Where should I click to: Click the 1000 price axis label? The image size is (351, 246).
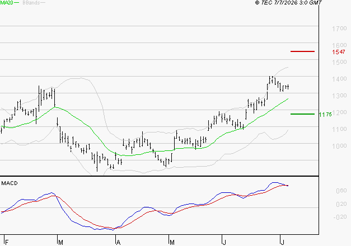click(x=339, y=146)
